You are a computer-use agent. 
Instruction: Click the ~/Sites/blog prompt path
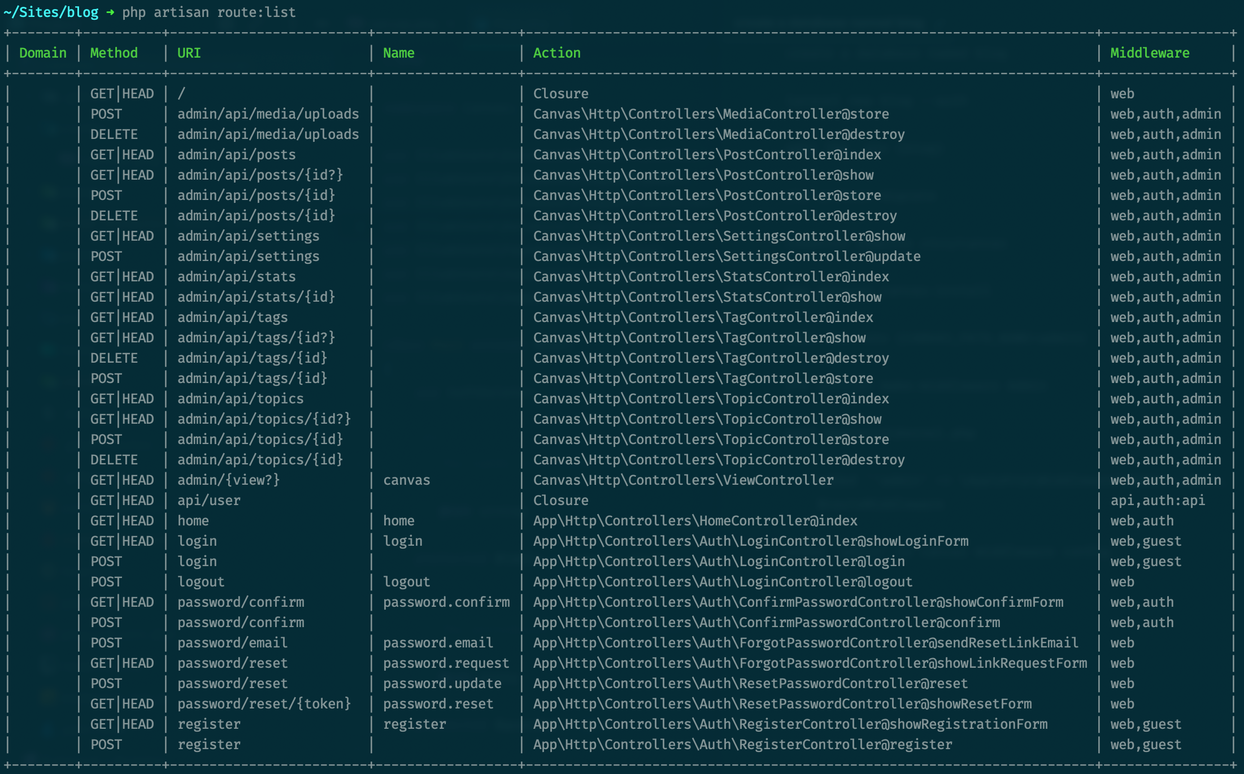point(51,12)
